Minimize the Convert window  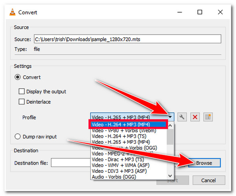tap(180, 12)
